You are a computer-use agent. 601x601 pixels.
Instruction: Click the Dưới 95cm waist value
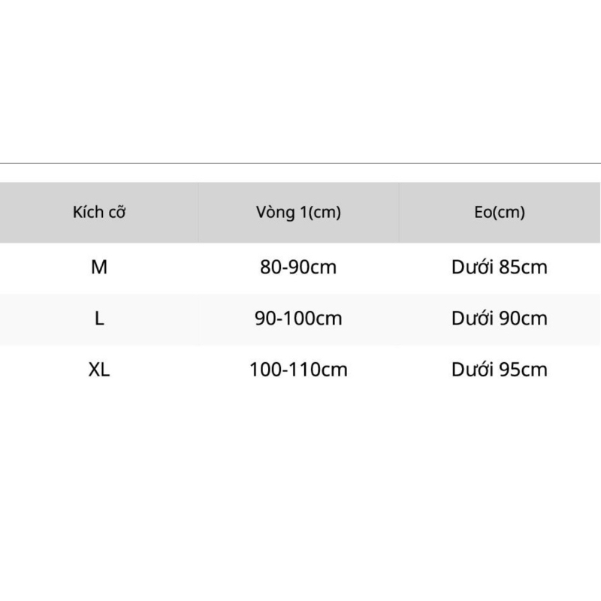click(x=500, y=370)
